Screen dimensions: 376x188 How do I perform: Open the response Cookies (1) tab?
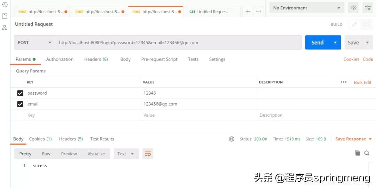point(40,139)
